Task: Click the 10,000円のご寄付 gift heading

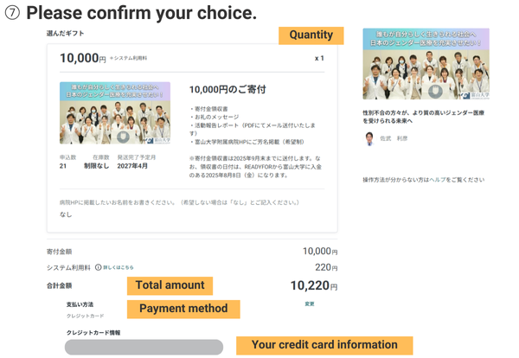Action: click(x=227, y=89)
